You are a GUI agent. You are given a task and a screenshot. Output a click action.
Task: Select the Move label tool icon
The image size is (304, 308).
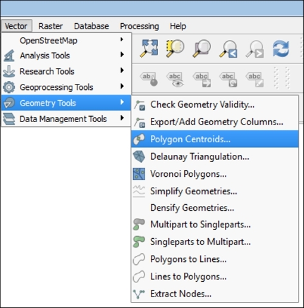click(202, 80)
